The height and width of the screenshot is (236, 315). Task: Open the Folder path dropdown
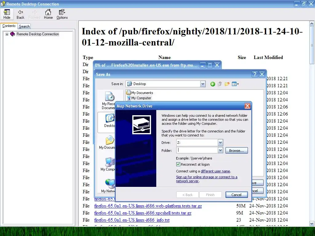coord(220,150)
